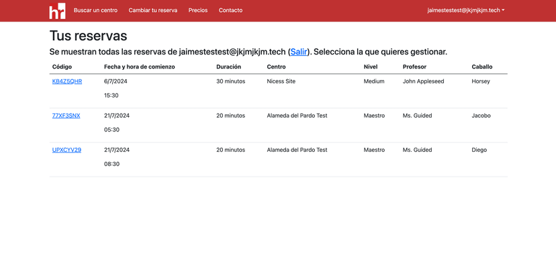556x276 pixels.
Task: Click the Código column header
Action: (x=62, y=67)
